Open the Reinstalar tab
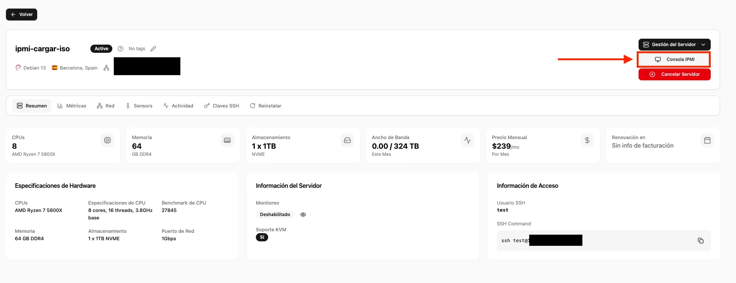The width and height of the screenshot is (736, 283). pos(266,106)
